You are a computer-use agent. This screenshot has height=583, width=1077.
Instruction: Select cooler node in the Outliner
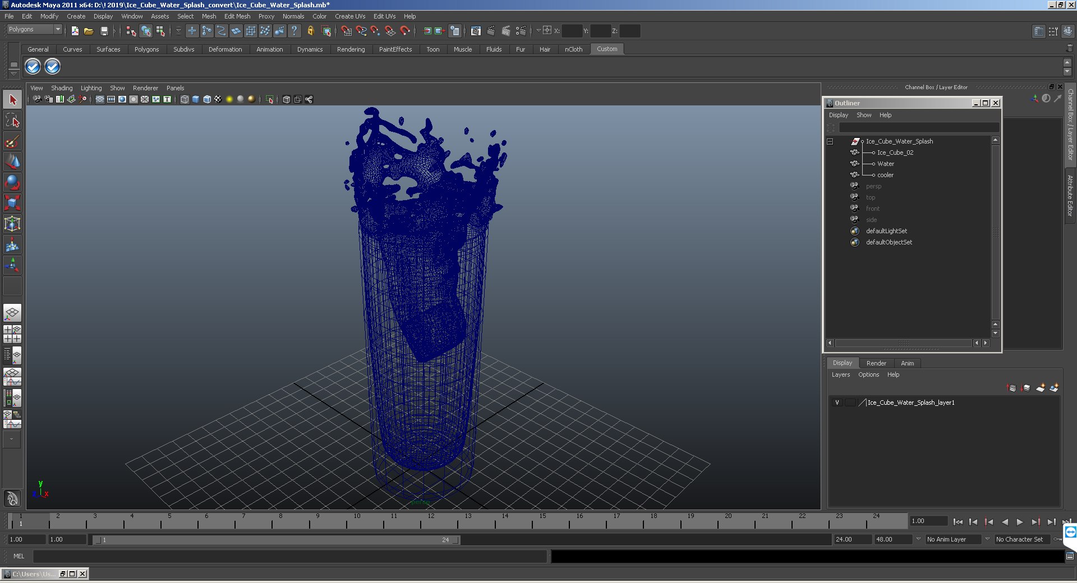tap(885, 175)
